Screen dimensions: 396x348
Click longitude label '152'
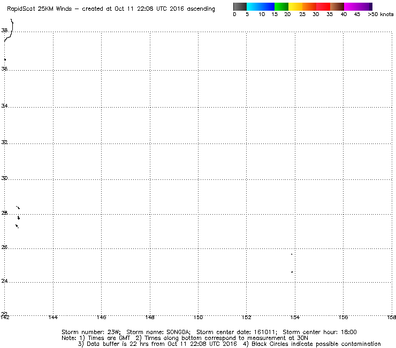(247, 317)
